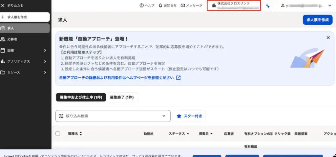The width and height of the screenshot is (336, 157).
Task: Select the 募集中および休止中 (1件) tab
Action: pos(81,97)
